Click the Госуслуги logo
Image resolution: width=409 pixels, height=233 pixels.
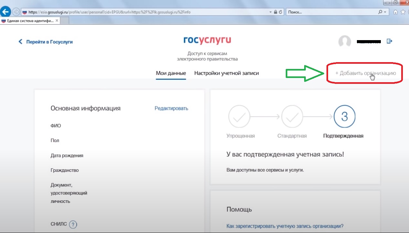tap(207, 40)
